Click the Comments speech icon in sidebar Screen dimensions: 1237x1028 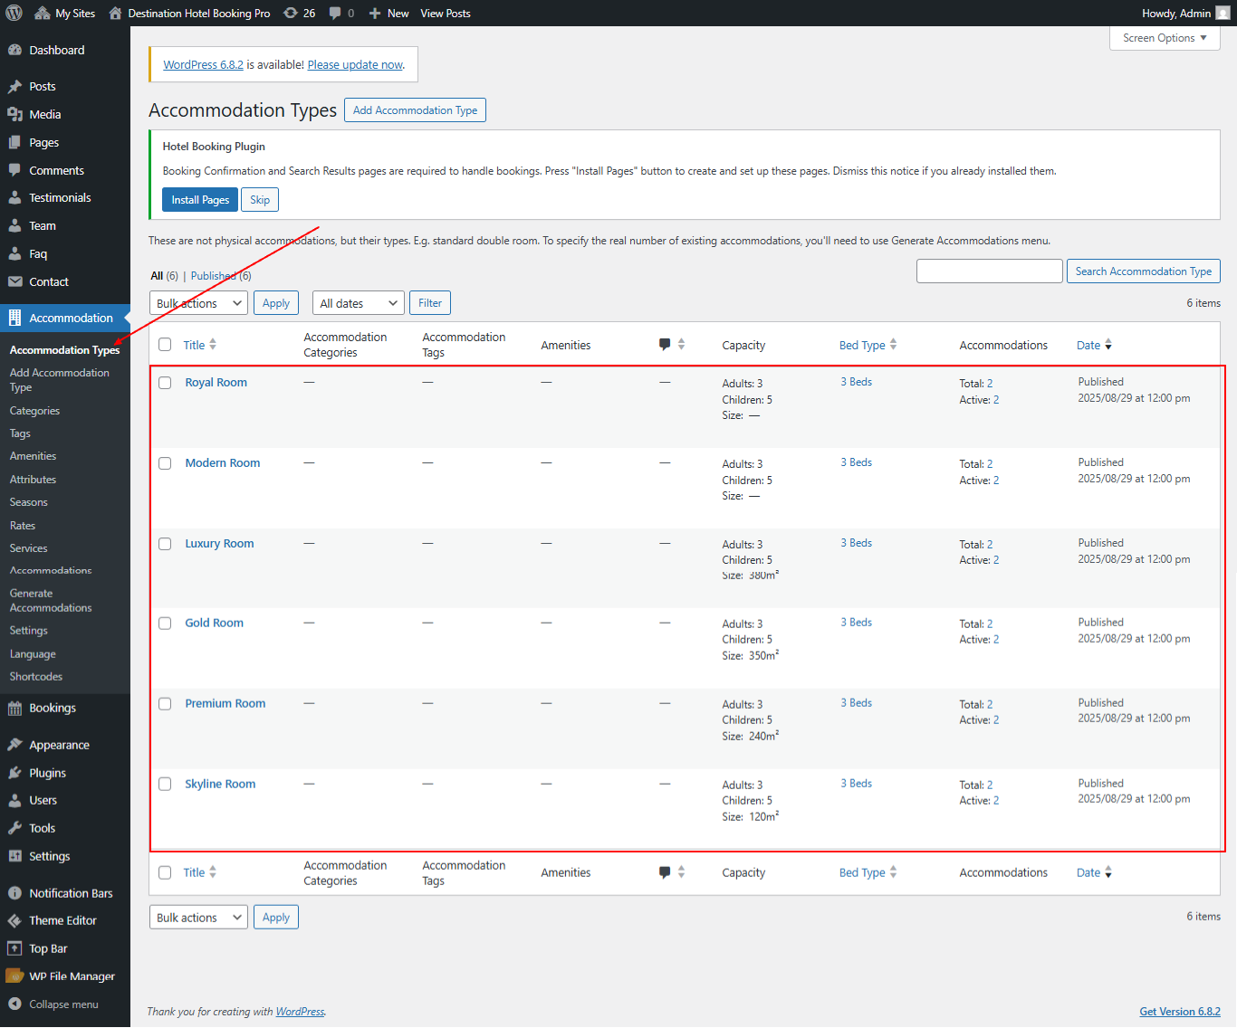14,170
